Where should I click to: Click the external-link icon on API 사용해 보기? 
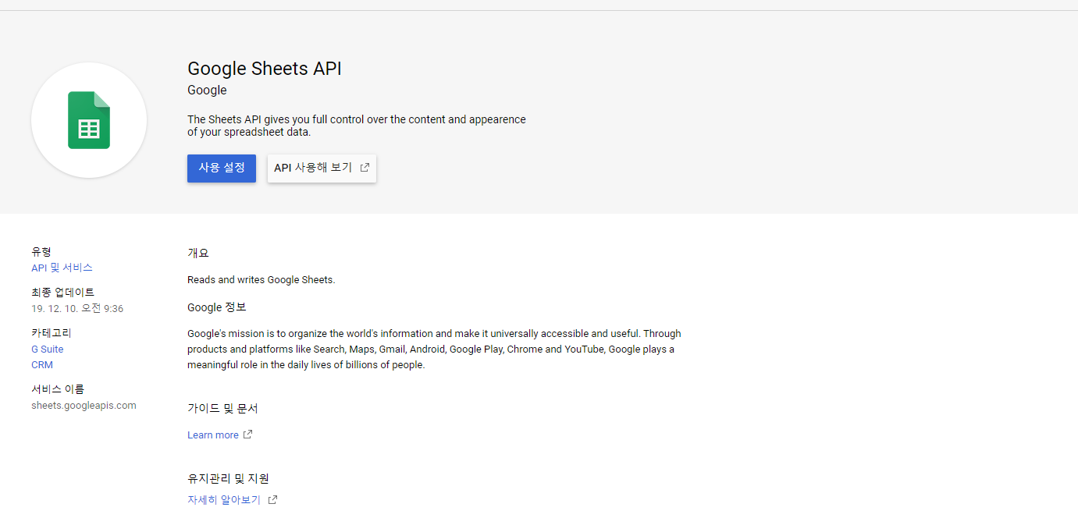coord(365,168)
